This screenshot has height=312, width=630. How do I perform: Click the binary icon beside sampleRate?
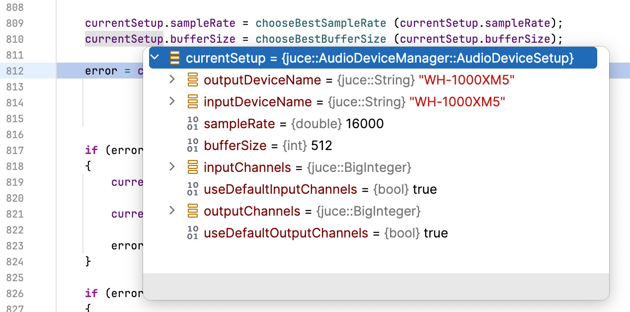click(x=192, y=123)
